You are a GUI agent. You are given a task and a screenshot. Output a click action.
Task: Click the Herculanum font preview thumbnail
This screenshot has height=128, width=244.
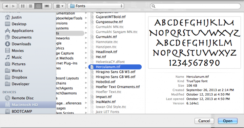click(195, 42)
